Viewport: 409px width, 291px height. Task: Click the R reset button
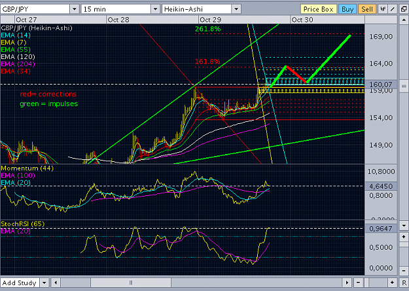pyautogui.click(x=404, y=282)
